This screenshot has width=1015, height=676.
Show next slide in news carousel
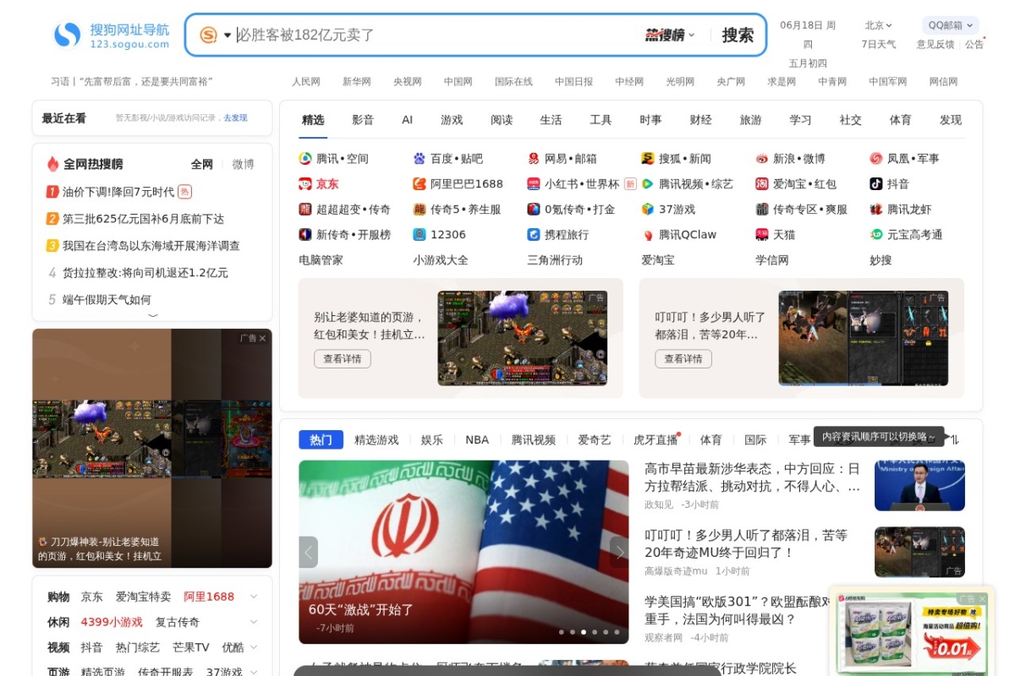pyautogui.click(x=619, y=552)
